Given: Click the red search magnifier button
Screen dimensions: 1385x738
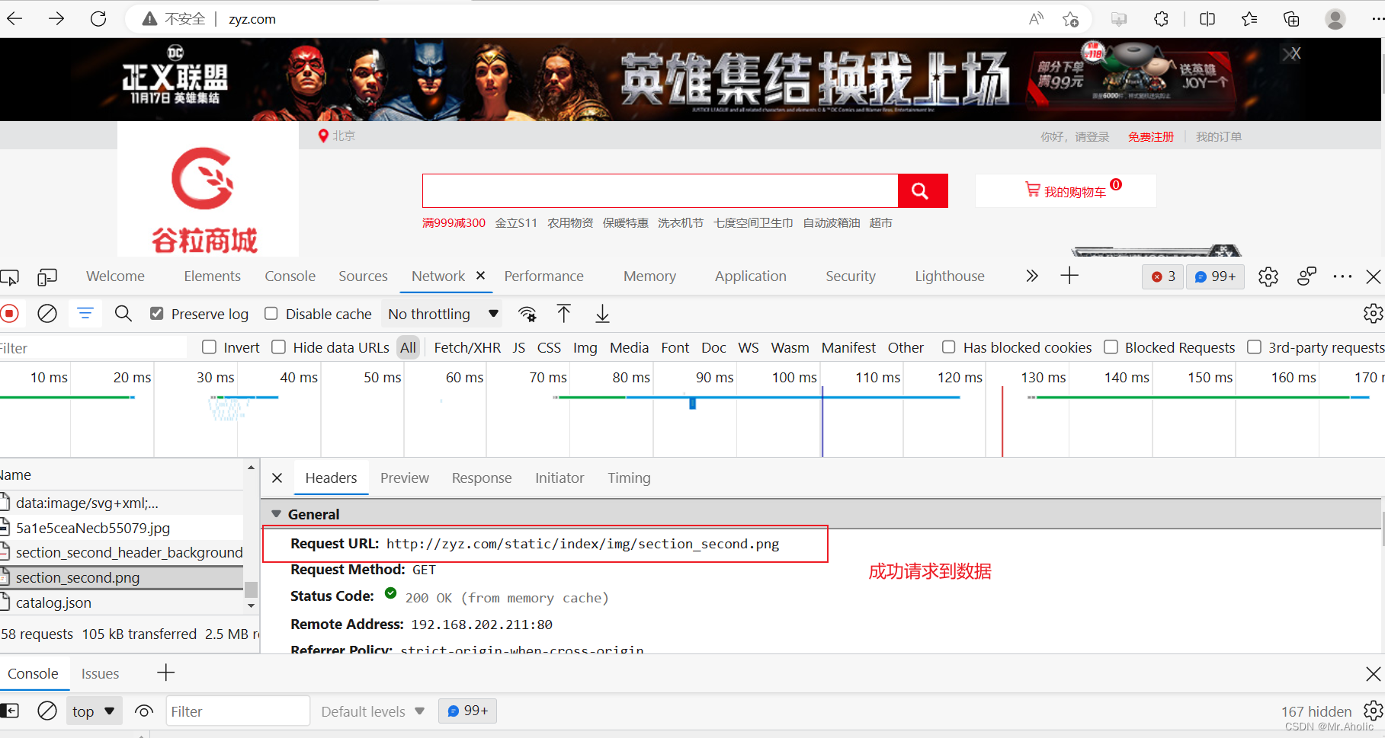Looking at the screenshot, I should coord(922,190).
